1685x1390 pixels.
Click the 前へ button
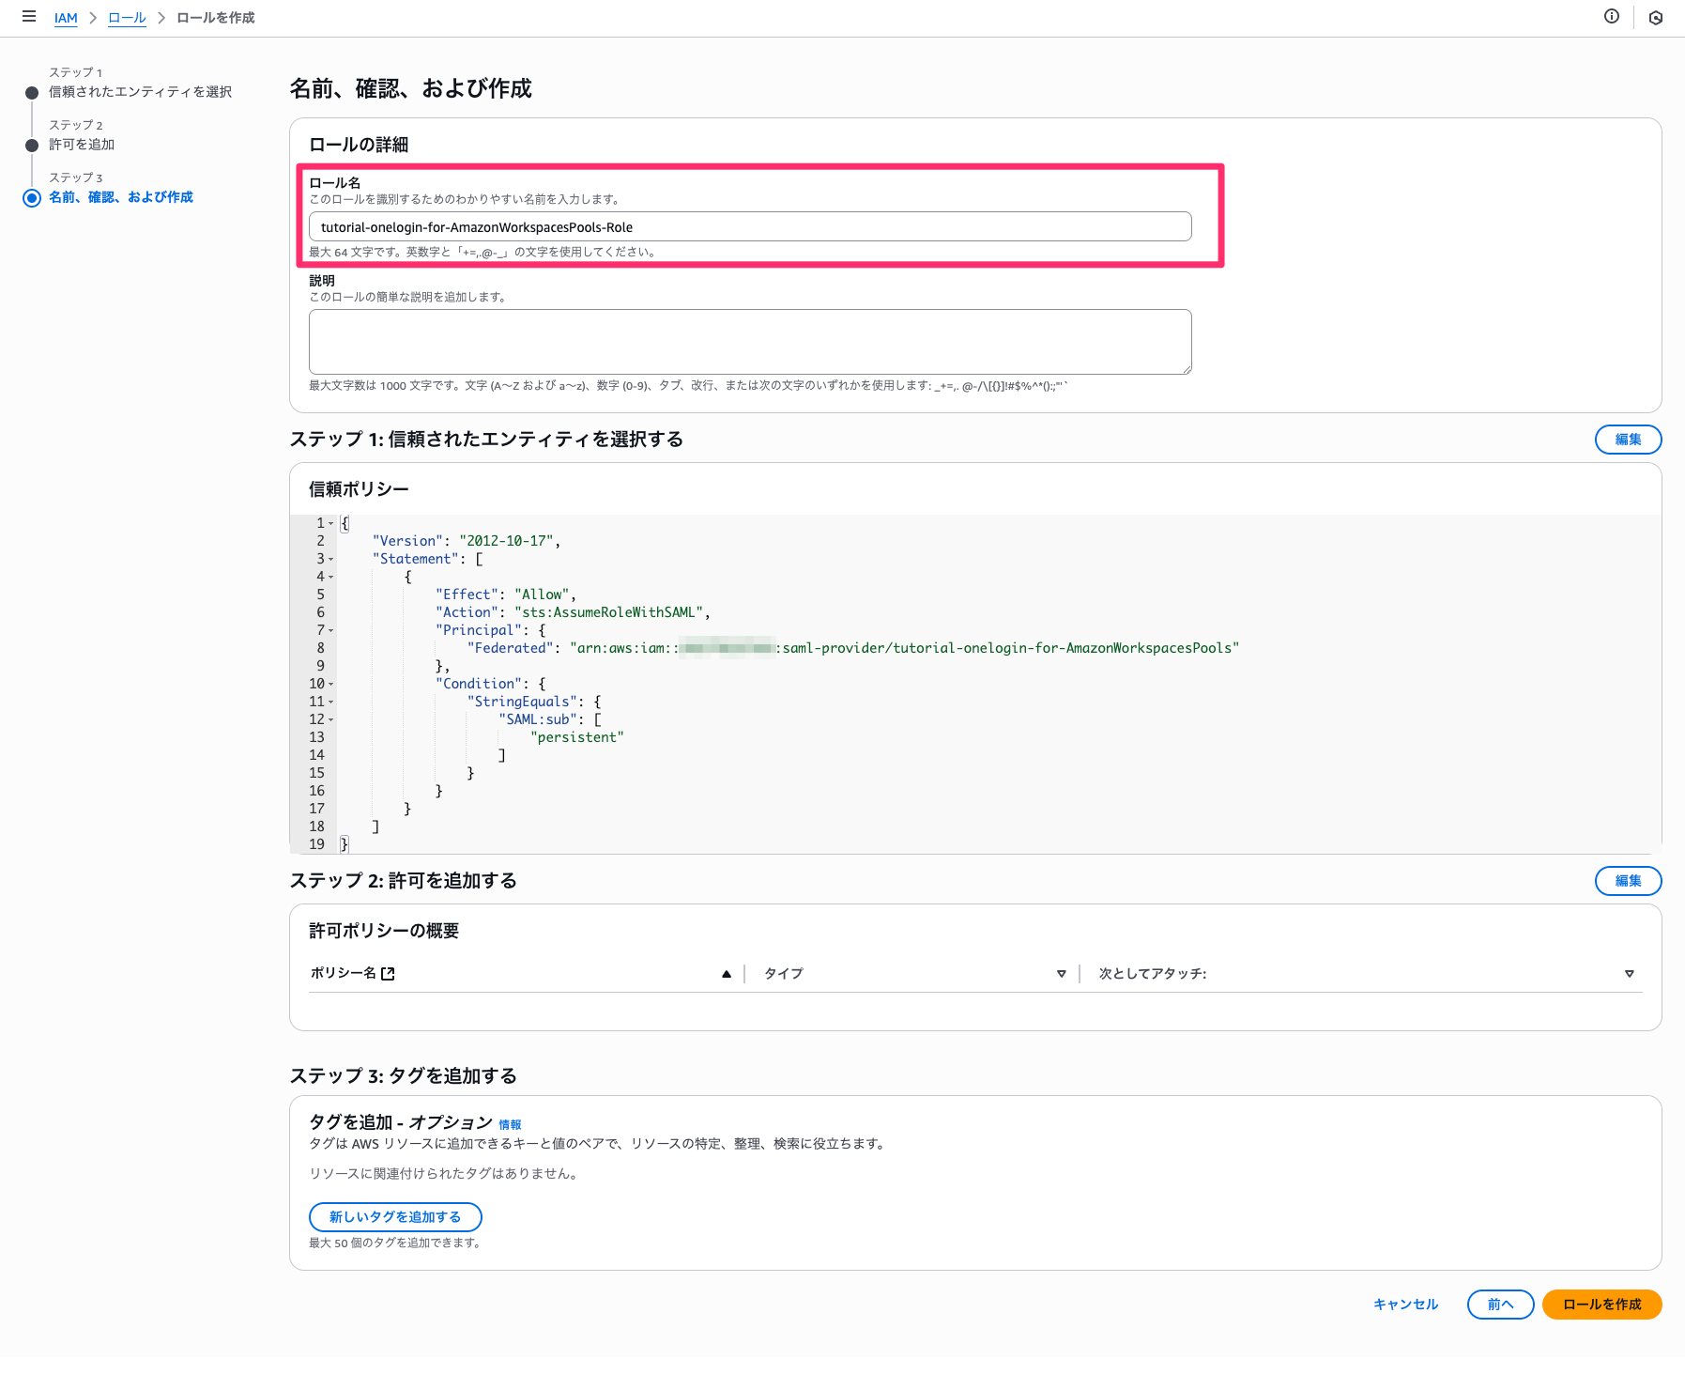pos(1500,1305)
